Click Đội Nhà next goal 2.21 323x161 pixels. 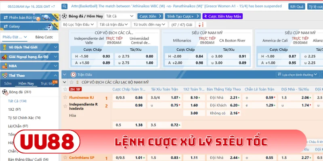point(234,97)
